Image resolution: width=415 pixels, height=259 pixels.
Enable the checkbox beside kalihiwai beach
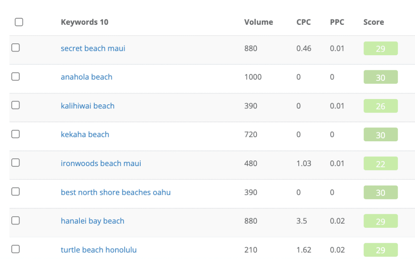pyautogui.click(x=15, y=105)
